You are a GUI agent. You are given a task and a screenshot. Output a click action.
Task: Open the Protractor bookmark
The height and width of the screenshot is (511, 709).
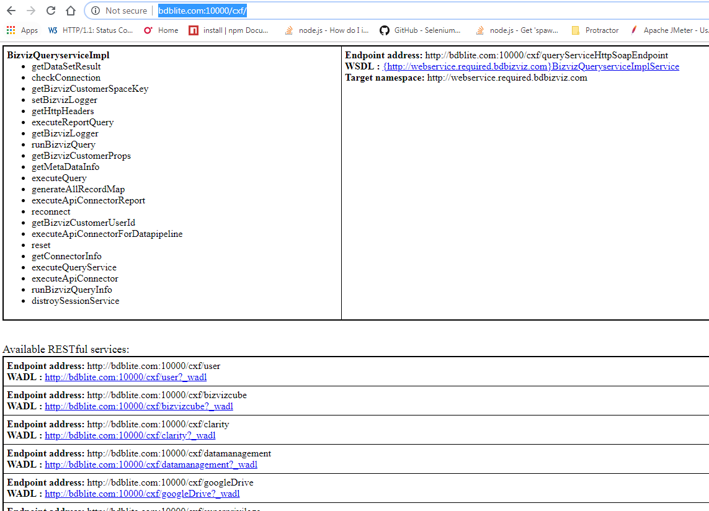point(595,30)
